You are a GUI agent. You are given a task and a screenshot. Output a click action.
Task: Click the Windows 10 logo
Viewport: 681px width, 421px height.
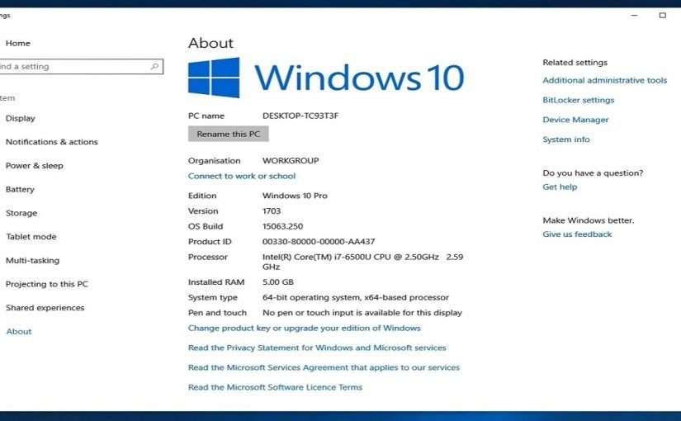(326, 78)
